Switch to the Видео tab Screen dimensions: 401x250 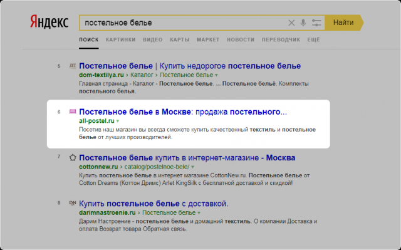(x=153, y=39)
